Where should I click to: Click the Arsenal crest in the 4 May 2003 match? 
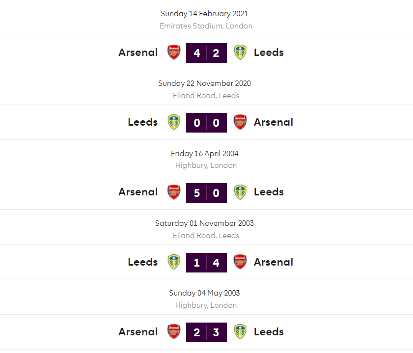coord(174,332)
